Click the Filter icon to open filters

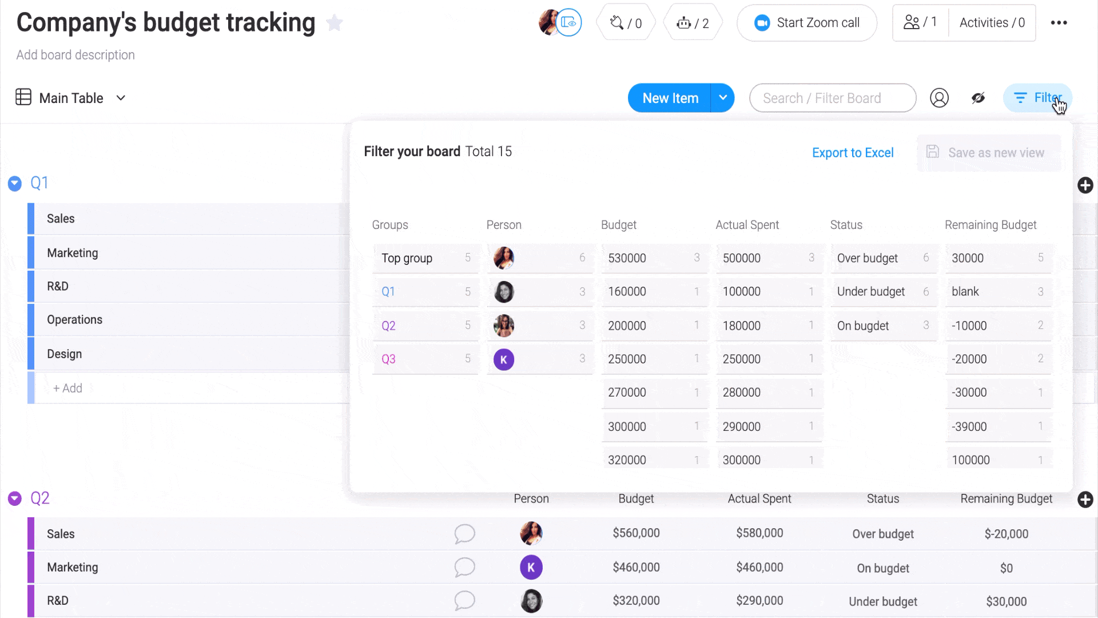[x=1039, y=97]
